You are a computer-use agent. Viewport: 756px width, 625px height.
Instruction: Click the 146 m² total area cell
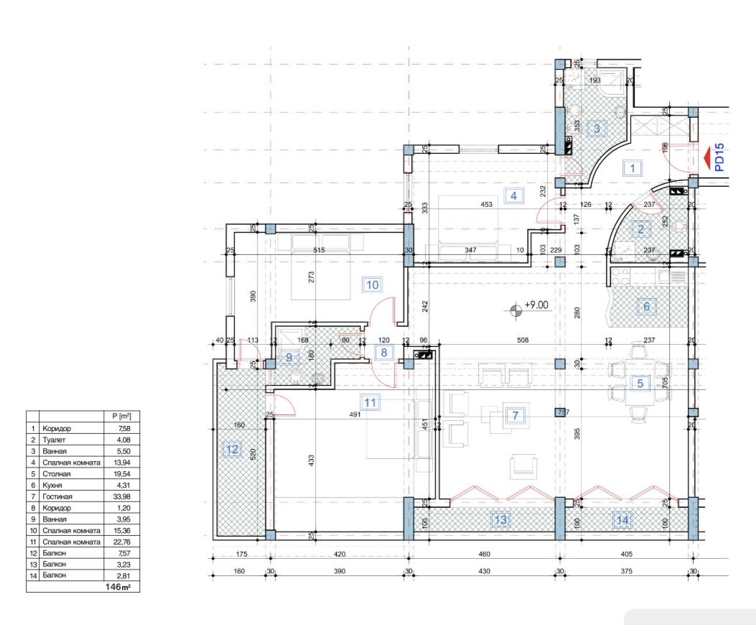pos(120,586)
